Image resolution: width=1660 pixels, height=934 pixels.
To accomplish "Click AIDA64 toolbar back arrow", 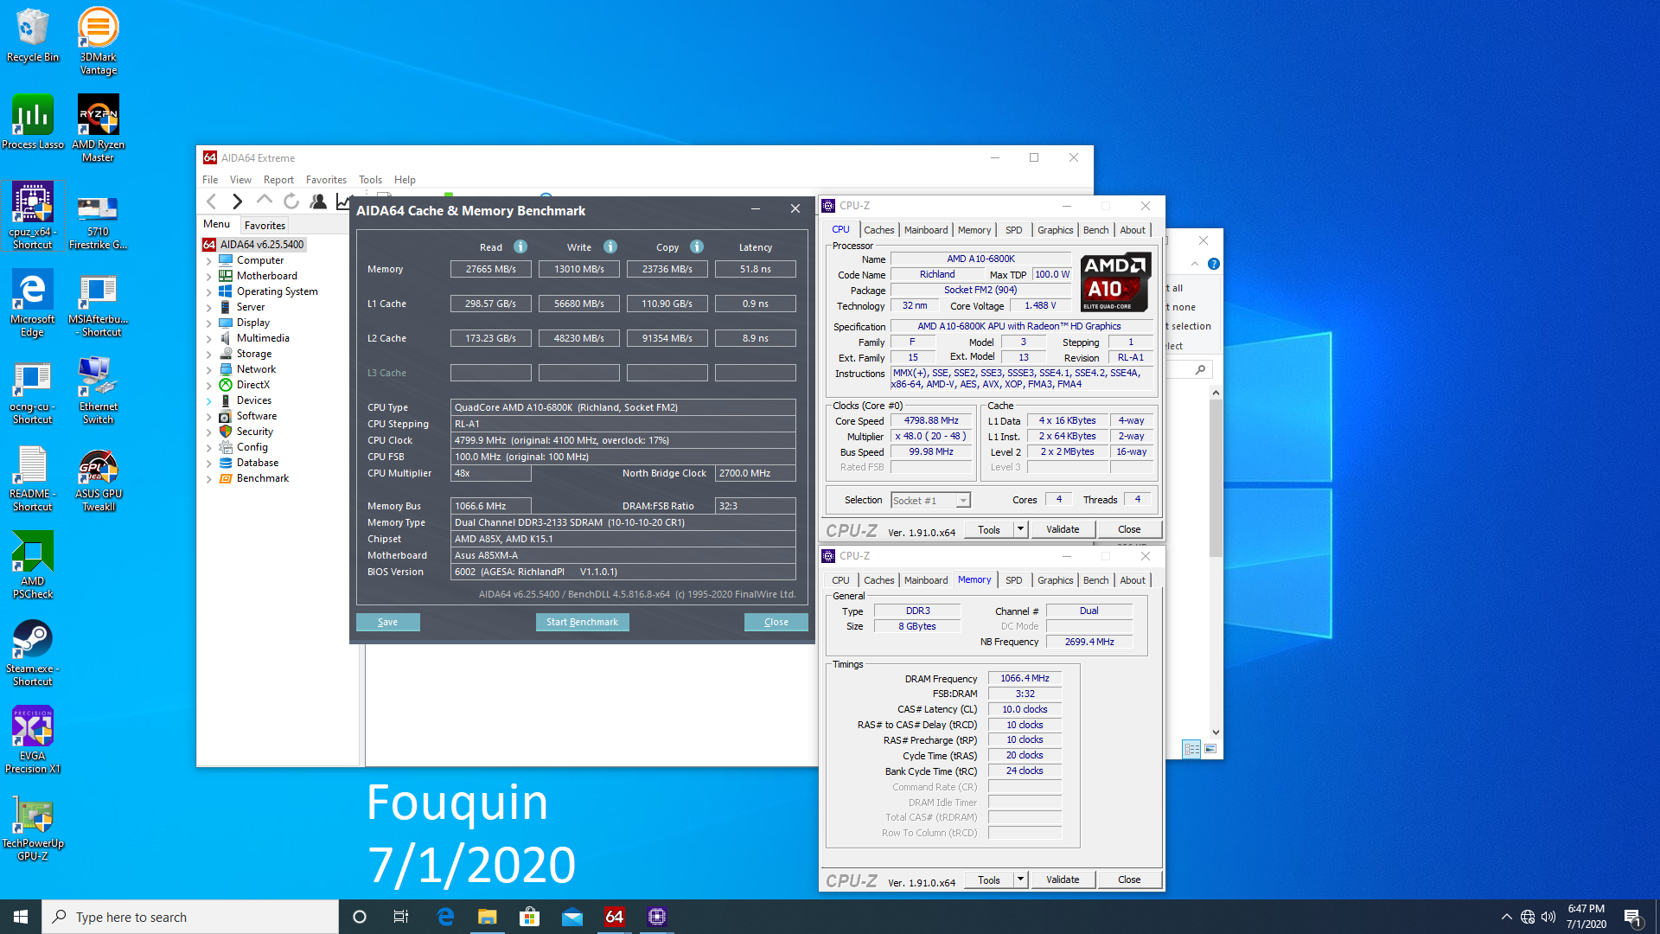I will 212,202.
